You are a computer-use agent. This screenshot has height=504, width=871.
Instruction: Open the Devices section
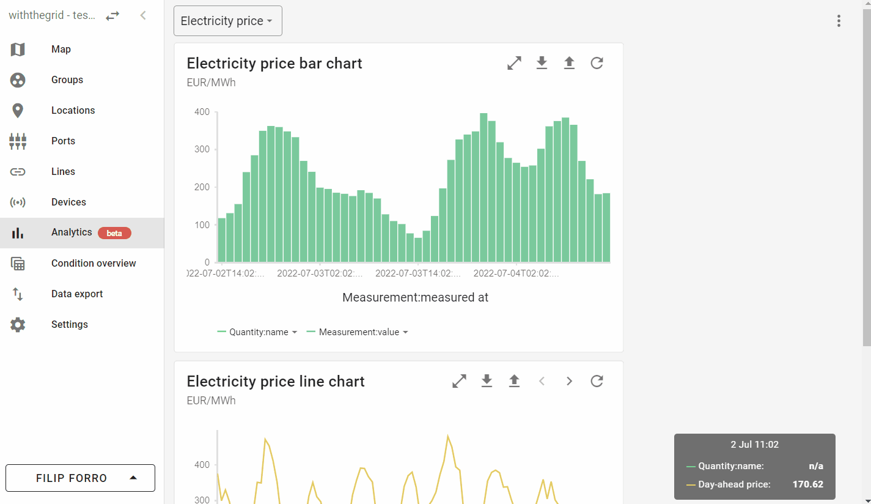click(68, 202)
